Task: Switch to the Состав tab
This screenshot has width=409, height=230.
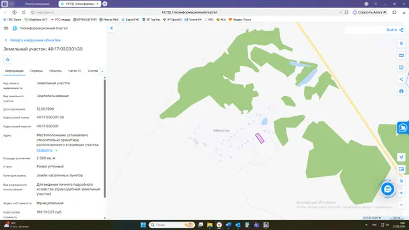Action: coord(93,71)
